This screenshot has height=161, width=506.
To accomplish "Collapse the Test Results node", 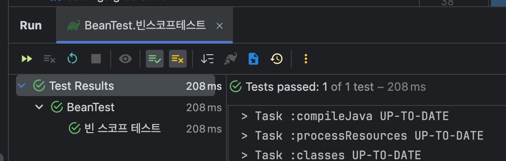I will tap(22, 86).
